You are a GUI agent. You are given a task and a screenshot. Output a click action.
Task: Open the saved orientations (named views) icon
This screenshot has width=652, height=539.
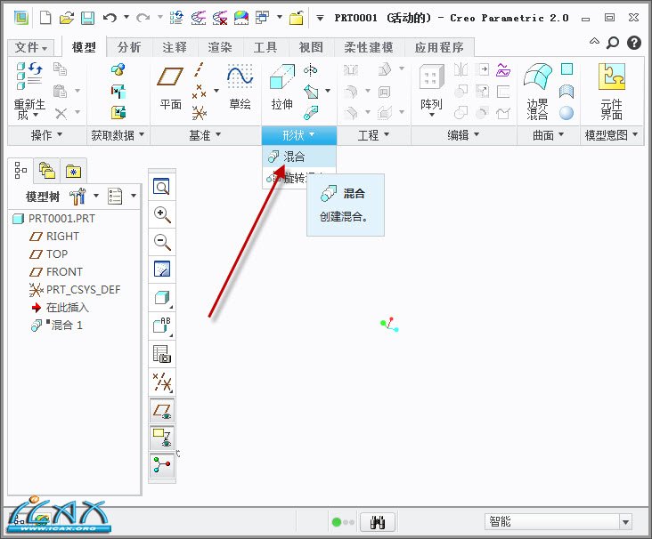click(162, 326)
